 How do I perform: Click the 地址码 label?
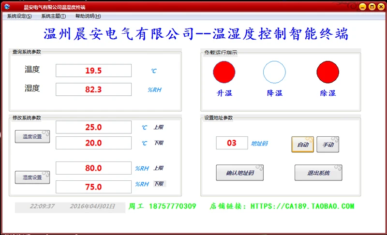point(259,144)
